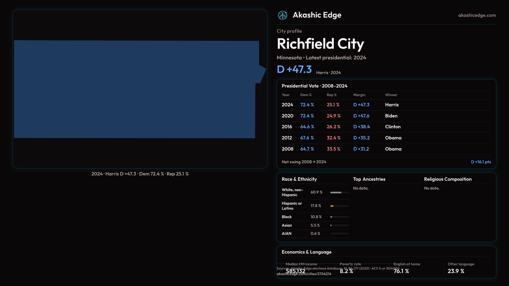Click the large D +47.3 margin figure
Screen dimensions: 509x286
pos(294,69)
